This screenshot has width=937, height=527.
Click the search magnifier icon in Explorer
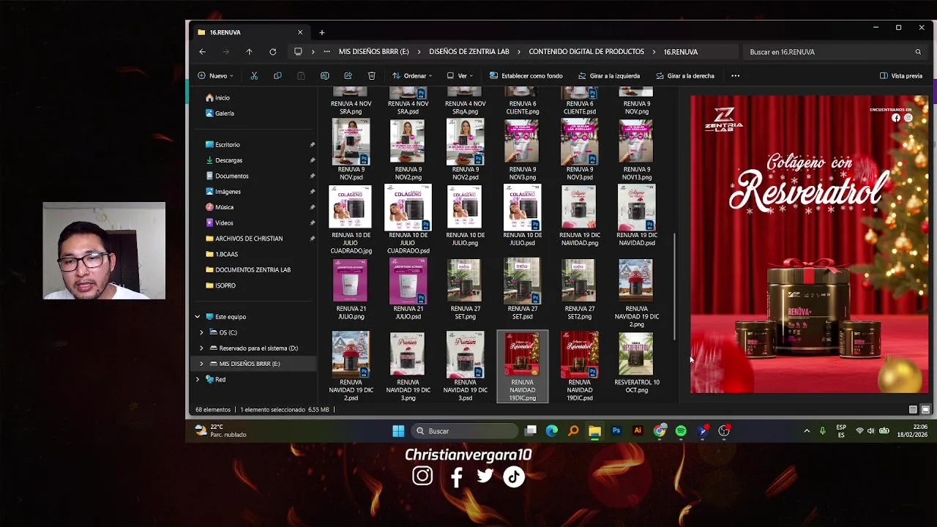[918, 52]
